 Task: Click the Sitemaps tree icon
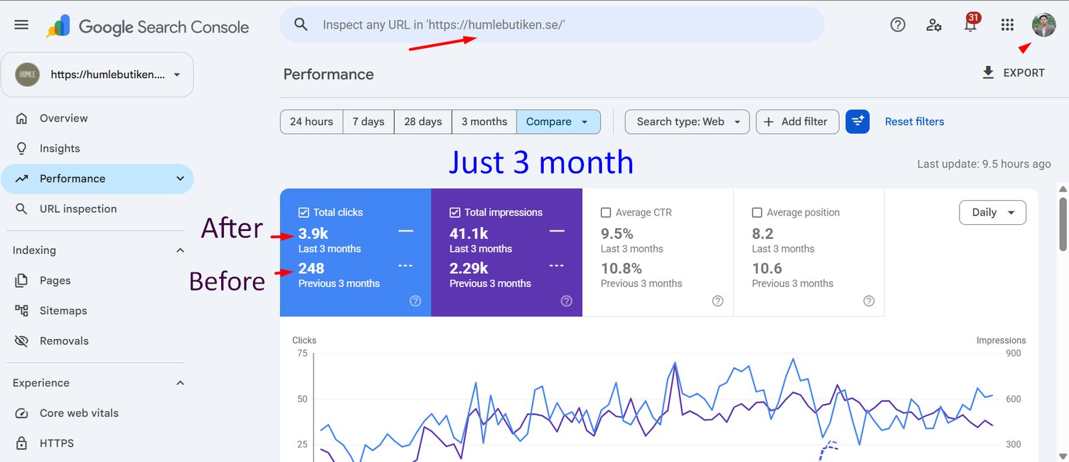click(21, 310)
